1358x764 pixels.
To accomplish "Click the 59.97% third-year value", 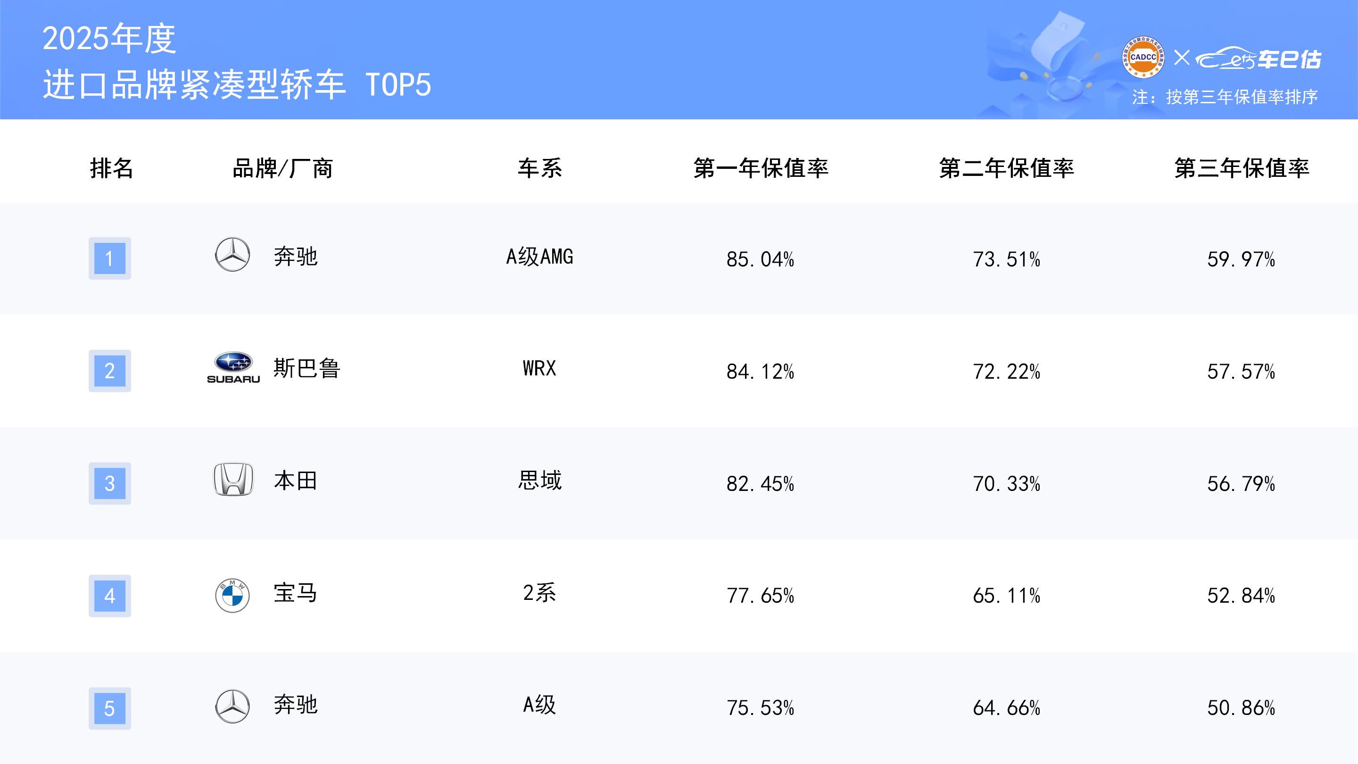I will coord(1241,259).
